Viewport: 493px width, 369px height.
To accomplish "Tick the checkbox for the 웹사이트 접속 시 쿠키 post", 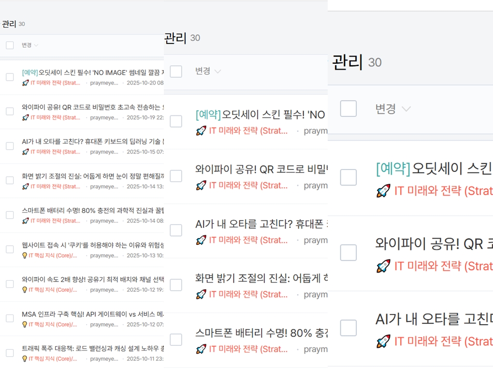I will [x=10, y=249].
